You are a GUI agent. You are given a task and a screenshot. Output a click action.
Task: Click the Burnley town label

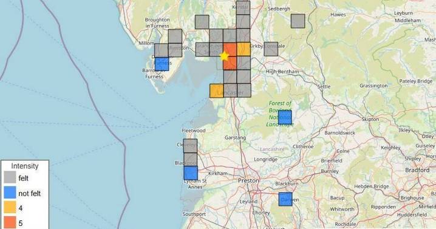point(330,171)
